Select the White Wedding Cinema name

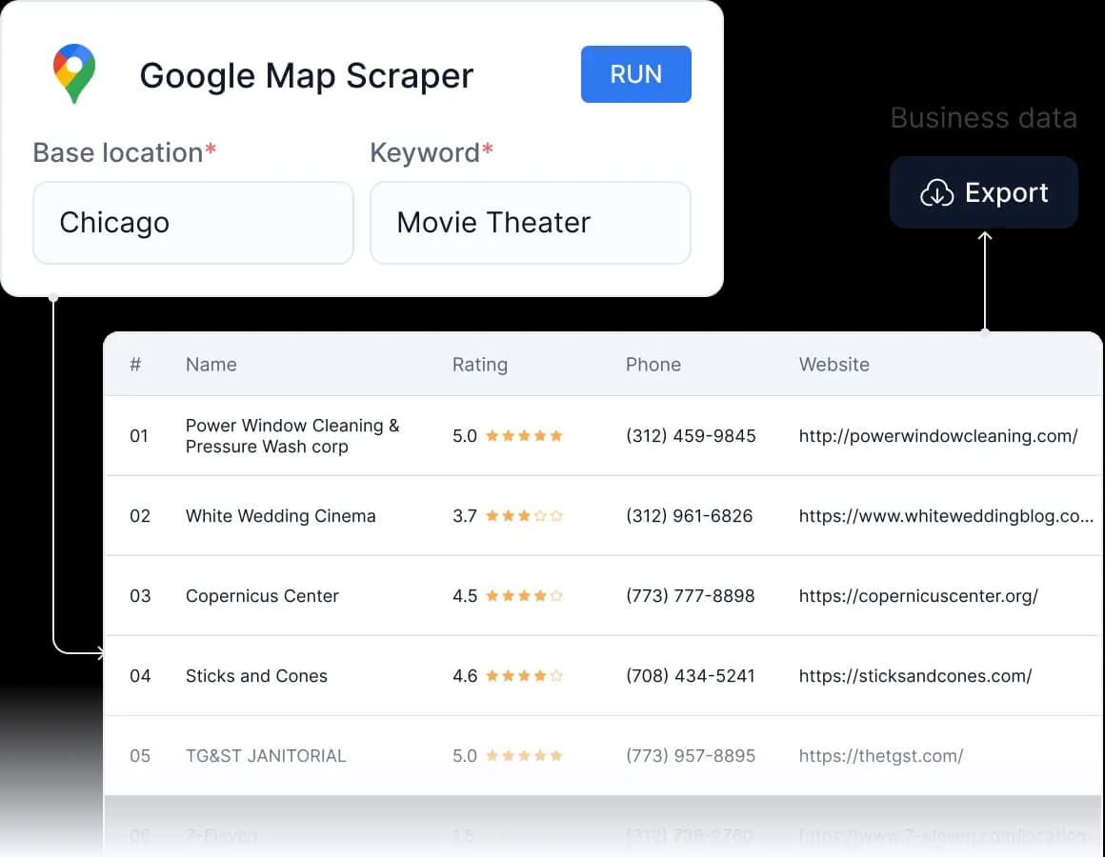point(280,516)
